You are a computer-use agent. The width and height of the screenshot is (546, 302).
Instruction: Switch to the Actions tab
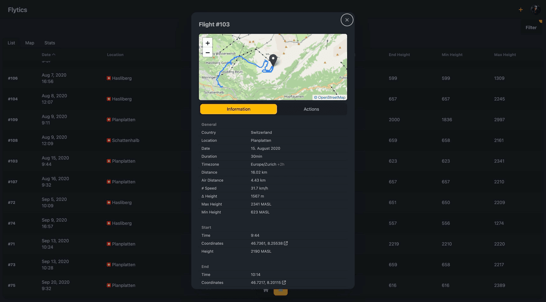click(x=311, y=109)
